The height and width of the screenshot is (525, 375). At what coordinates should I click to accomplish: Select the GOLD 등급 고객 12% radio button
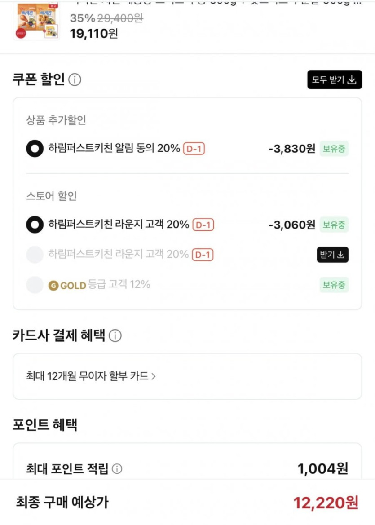point(35,285)
